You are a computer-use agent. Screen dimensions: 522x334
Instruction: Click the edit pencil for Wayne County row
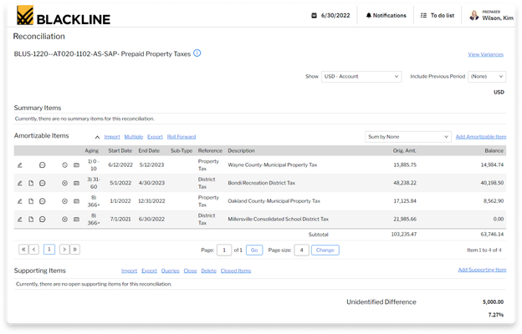tap(20, 164)
